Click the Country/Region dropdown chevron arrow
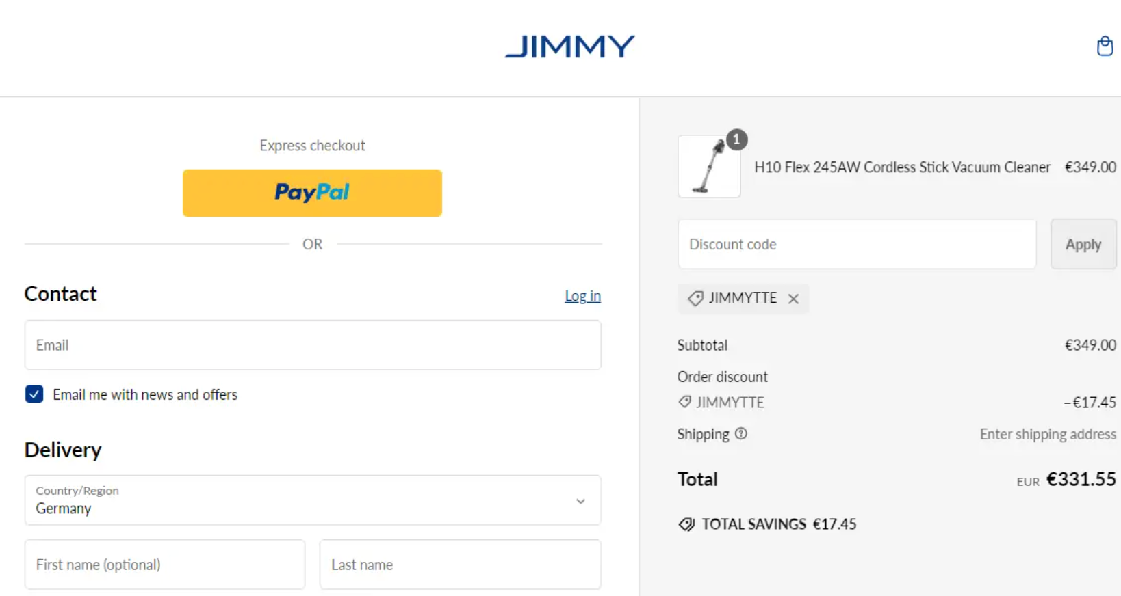Image resolution: width=1121 pixels, height=596 pixels. click(580, 501)
